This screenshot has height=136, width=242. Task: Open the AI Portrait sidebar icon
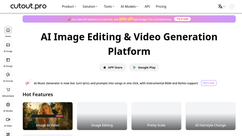point(8,75)
